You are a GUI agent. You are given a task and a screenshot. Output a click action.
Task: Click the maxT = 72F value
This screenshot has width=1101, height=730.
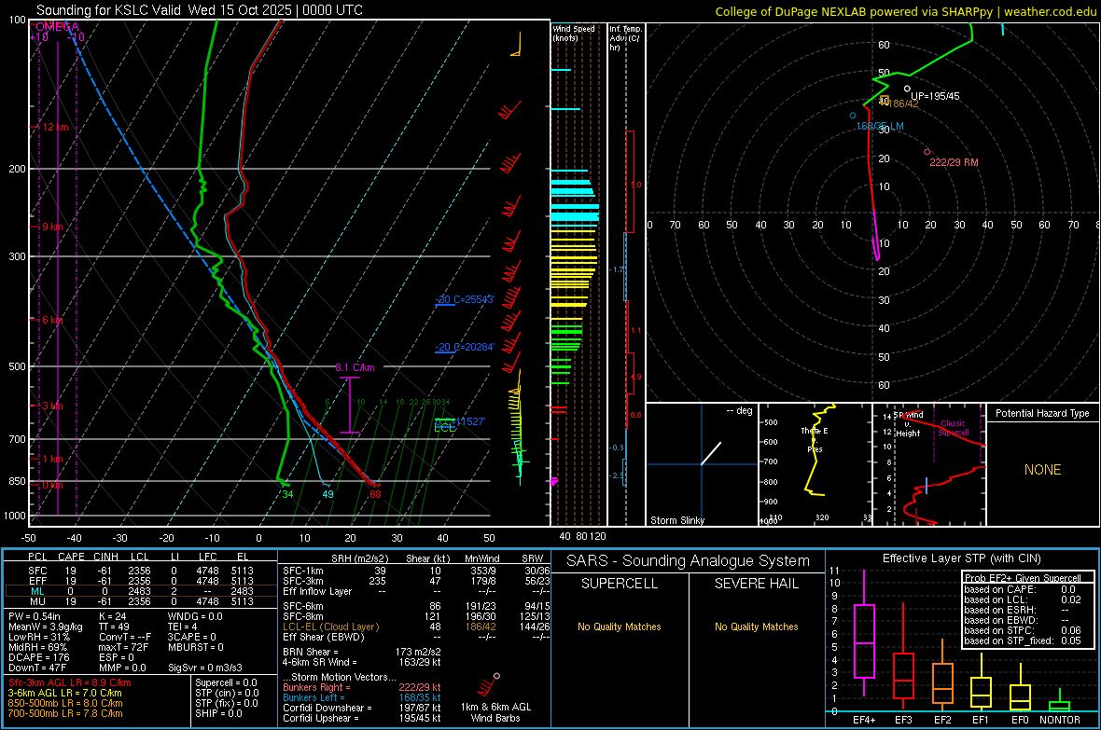click(123, 647)
